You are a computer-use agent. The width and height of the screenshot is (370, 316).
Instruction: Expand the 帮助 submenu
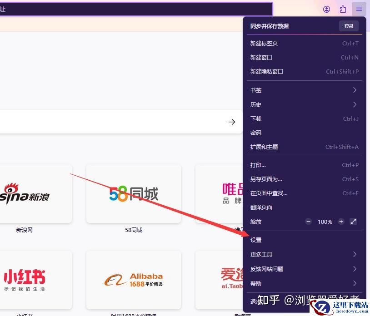tap(304, 283)
